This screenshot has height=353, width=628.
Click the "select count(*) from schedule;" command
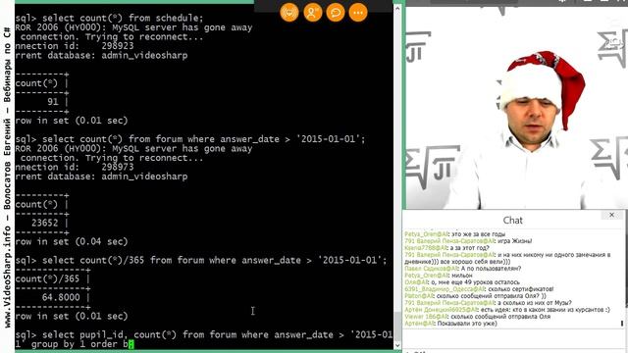coord(123,18)
